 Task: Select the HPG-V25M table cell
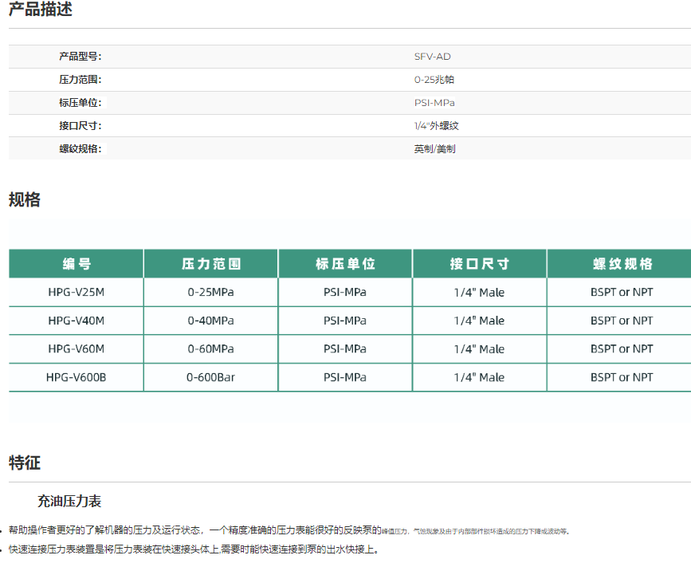click(77, 293)
